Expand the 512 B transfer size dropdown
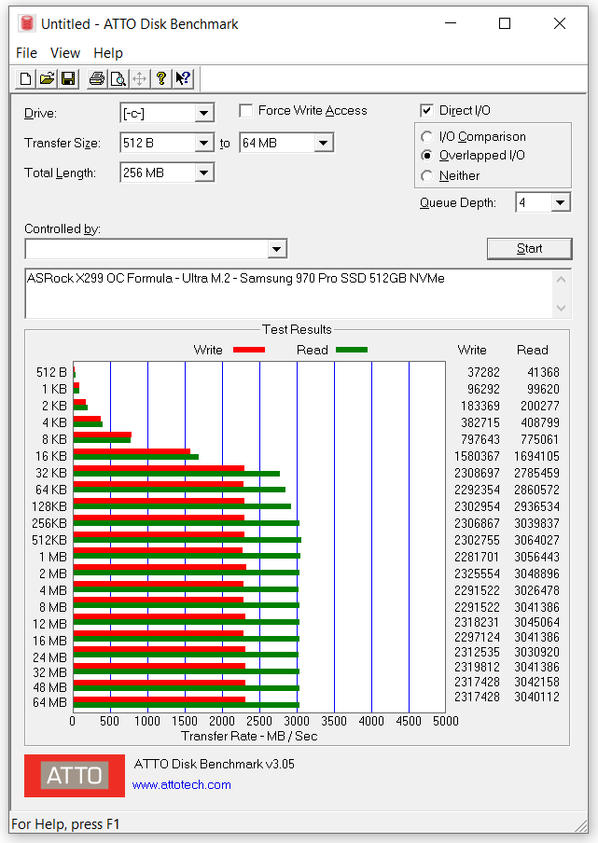The height and width of the screenshot is (843, 598). tap(203, 143)
